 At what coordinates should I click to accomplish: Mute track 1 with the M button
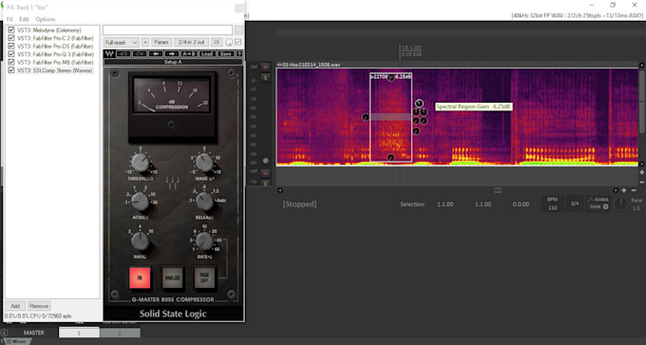(266, 67)
